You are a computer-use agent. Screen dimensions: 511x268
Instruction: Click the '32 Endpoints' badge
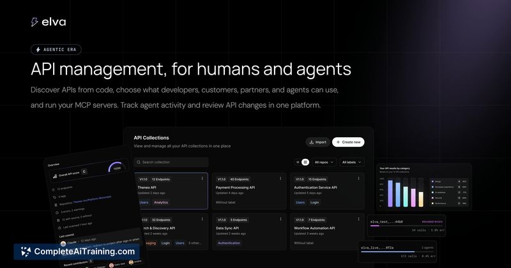point(161,220)
